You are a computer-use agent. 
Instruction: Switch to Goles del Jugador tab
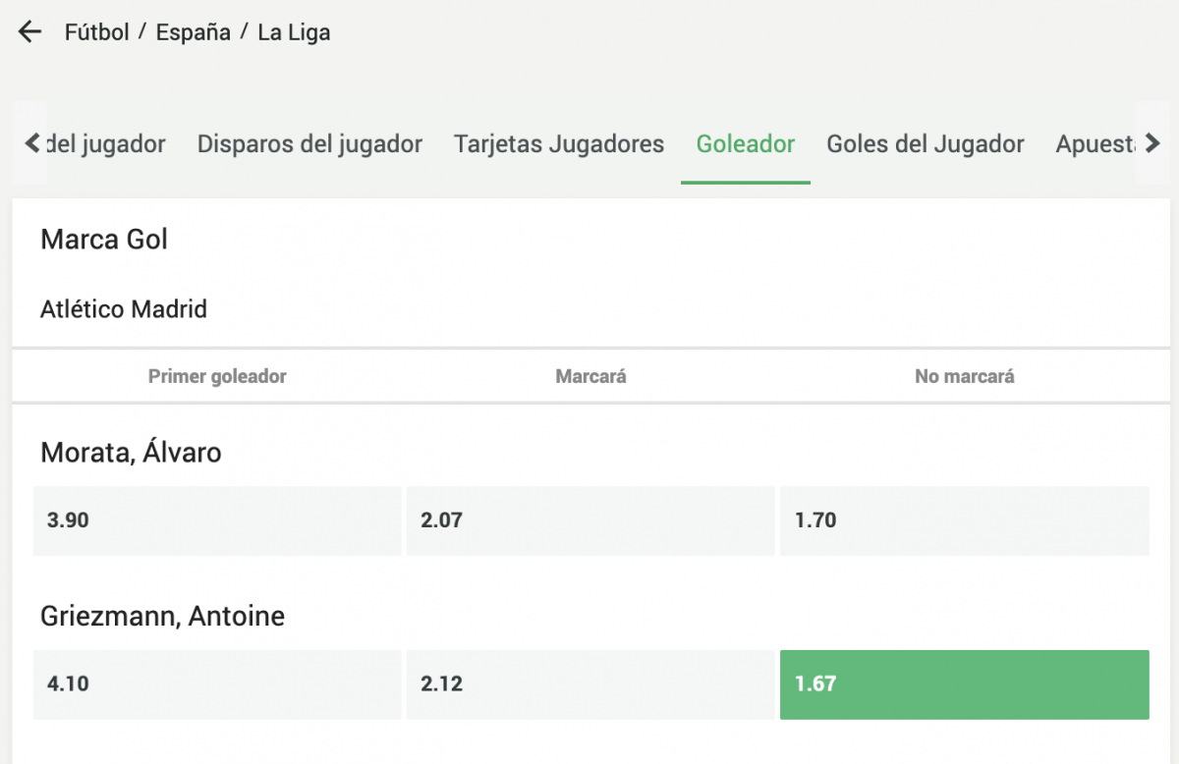[x=926, y=144]
